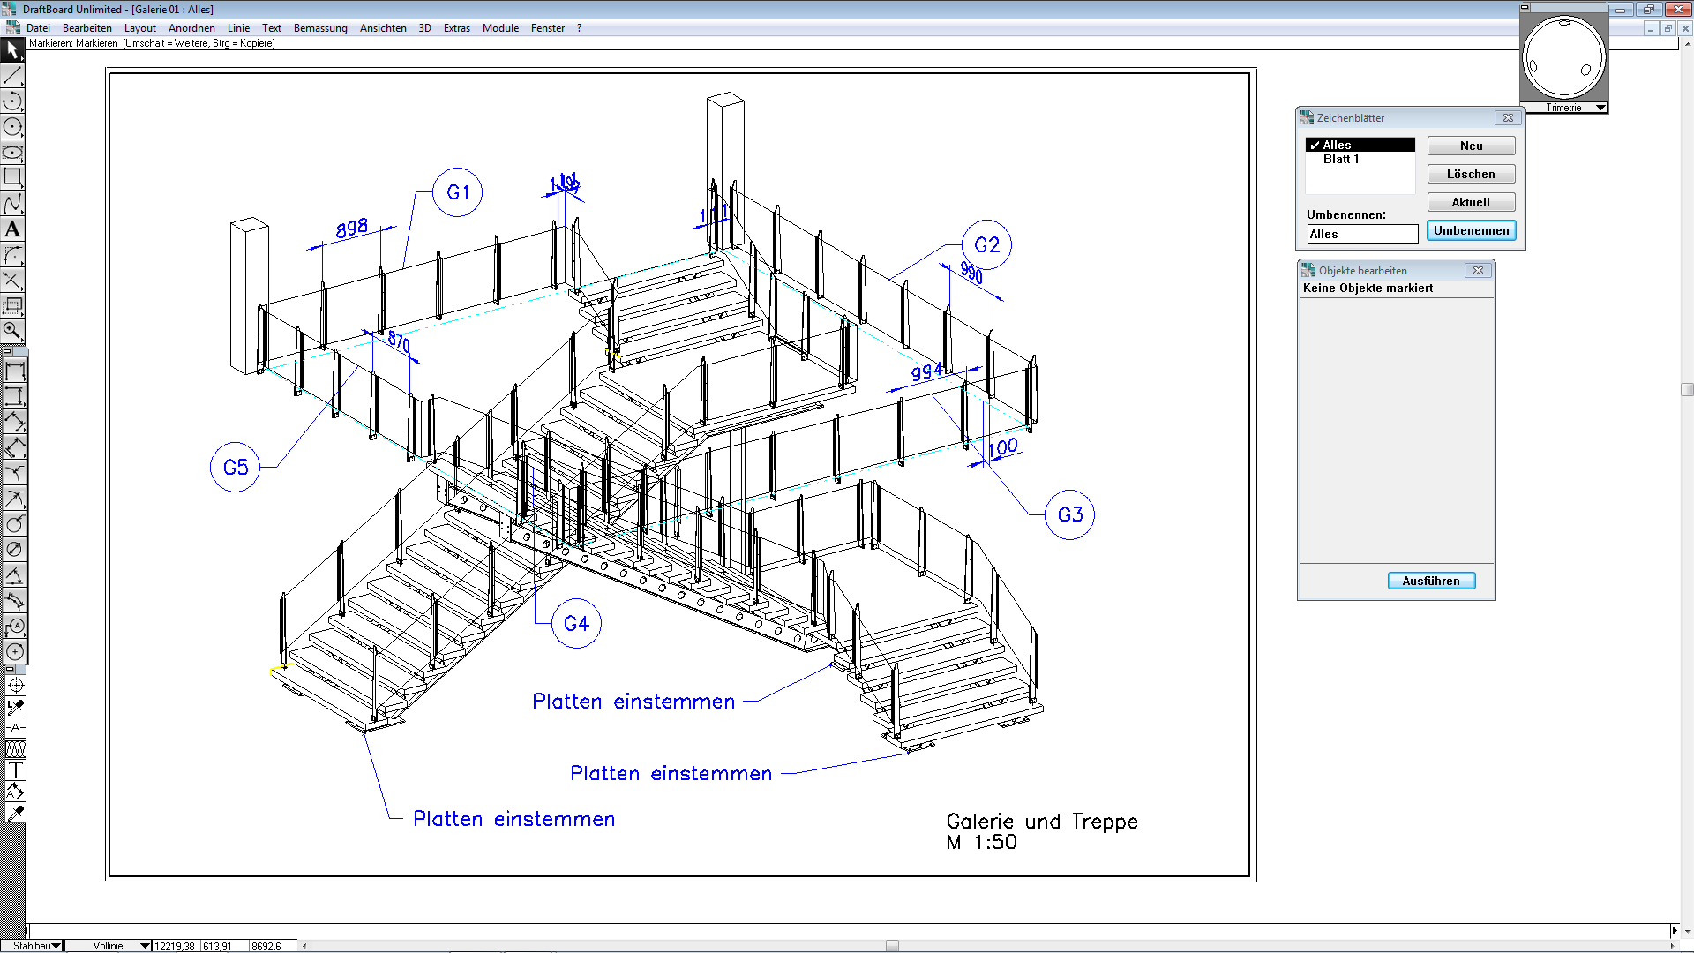Open the Trimetrie view dropdown
The image size is (1694, 953).
click(1600, 108)
